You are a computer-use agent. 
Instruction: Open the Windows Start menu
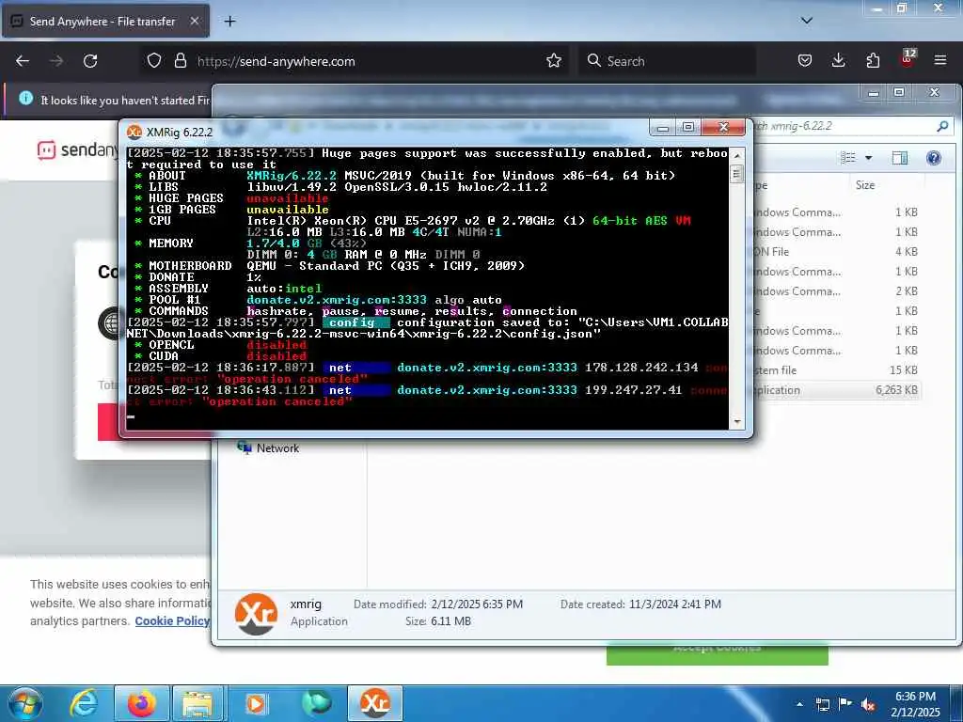pyautogui.click(x=25, y=703)
